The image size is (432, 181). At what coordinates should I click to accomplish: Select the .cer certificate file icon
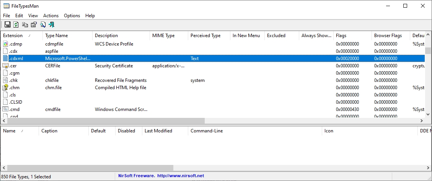(x=5, y=66)
